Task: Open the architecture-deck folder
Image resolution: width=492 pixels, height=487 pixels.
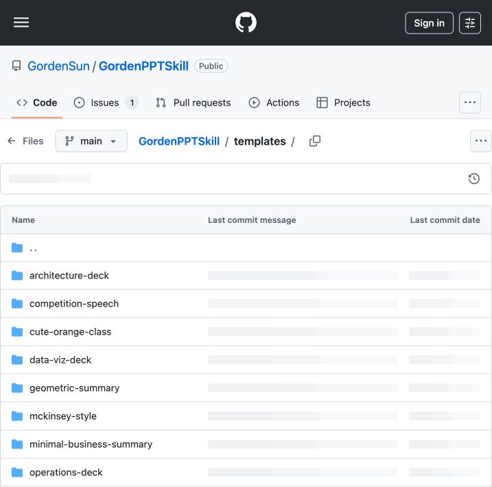Action: [x=69, y=275]
